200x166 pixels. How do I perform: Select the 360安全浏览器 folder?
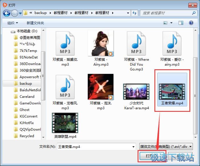tap(27, 70)
